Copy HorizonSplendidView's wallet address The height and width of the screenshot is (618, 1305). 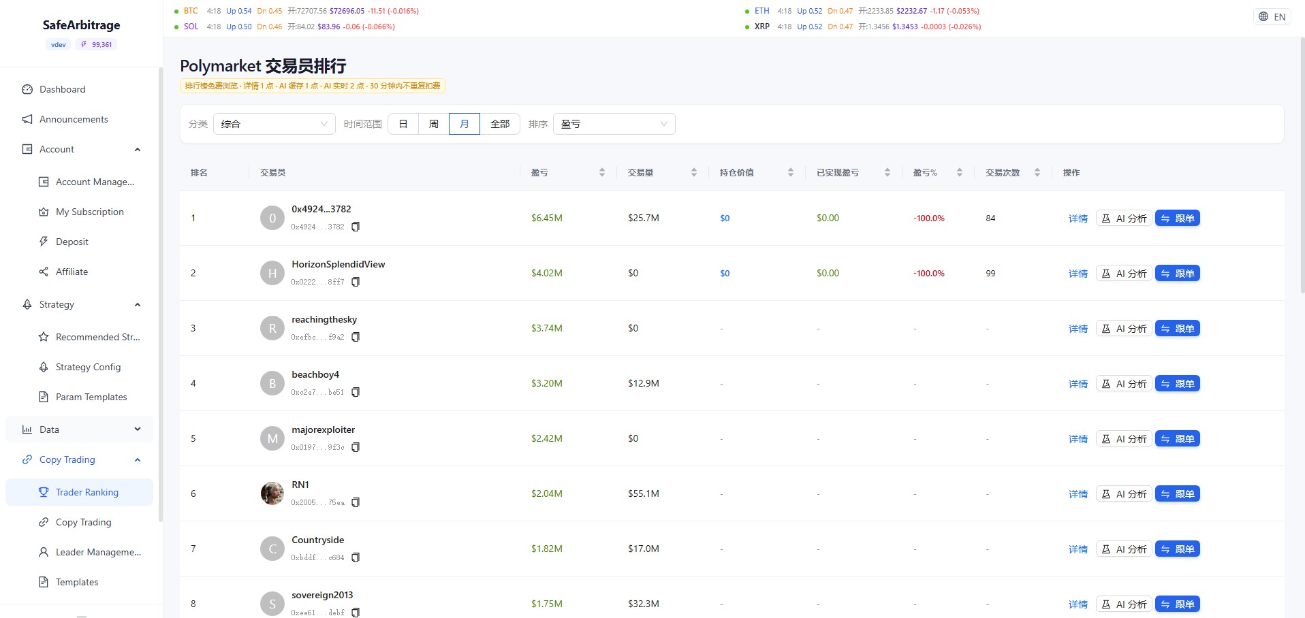[355, 282]
